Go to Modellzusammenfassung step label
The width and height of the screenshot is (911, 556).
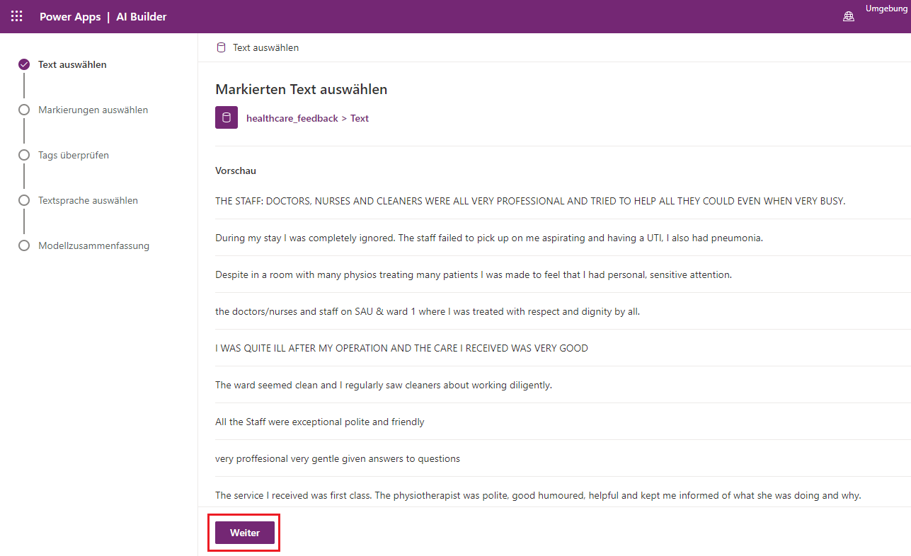point(93,245)
